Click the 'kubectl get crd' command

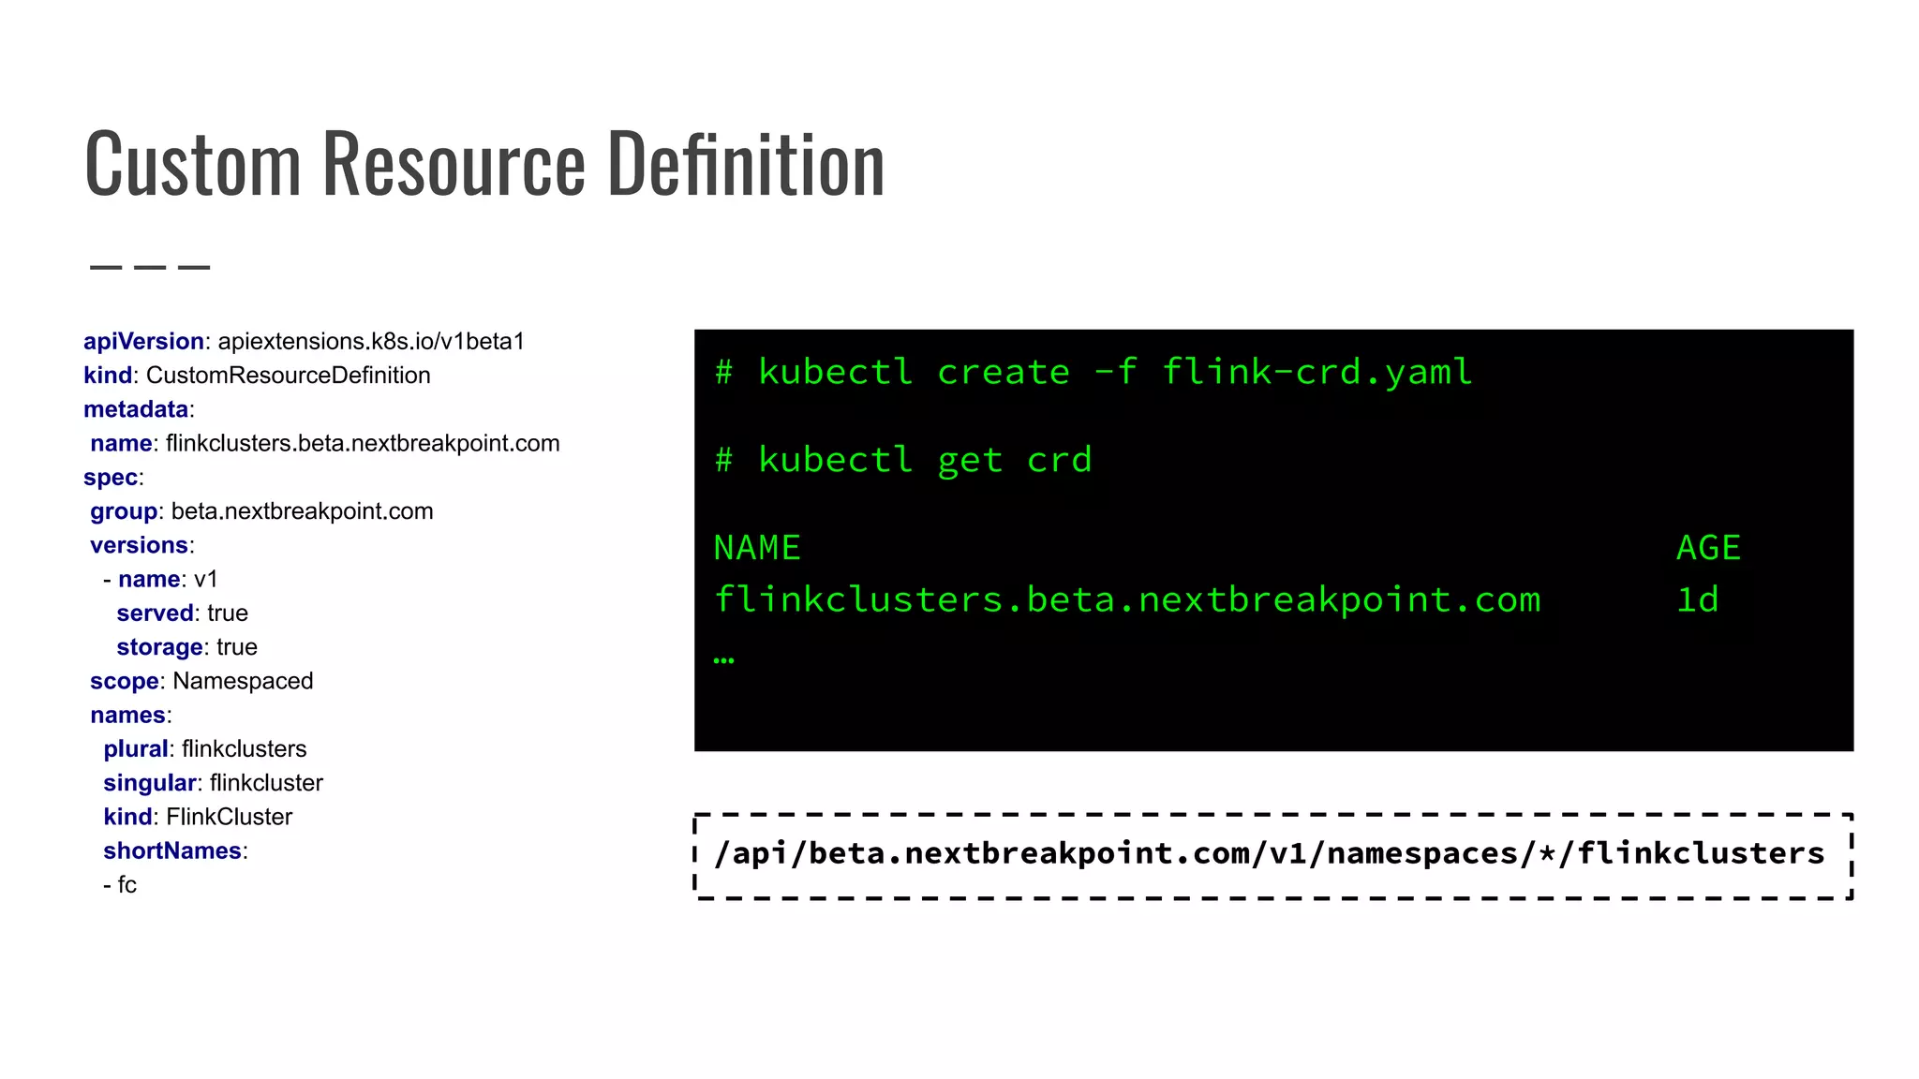pos(903,460)
